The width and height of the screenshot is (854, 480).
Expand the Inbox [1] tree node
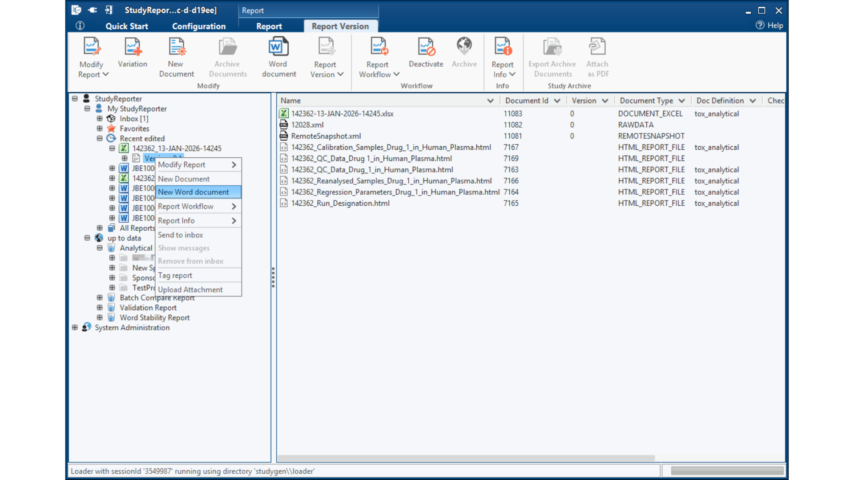pos(100,119)
